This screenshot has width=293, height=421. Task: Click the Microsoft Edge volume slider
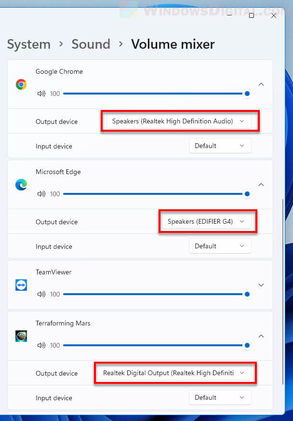click(x=157, y=194)
